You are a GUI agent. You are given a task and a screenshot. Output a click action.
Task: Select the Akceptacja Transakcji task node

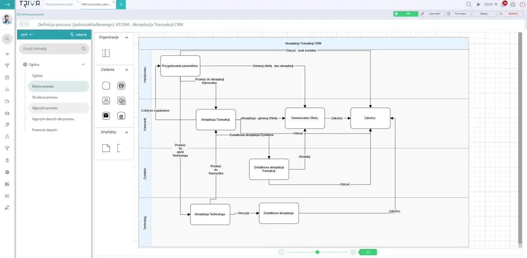[x=216, y=120]
